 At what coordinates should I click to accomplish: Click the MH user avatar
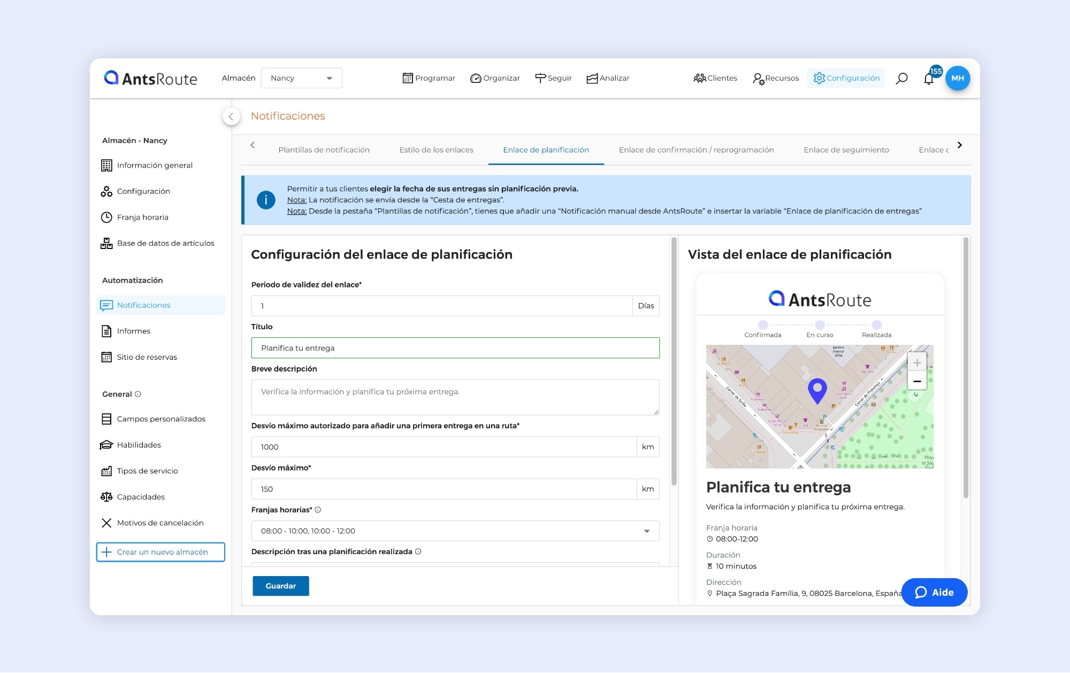[x=958, y=78]
